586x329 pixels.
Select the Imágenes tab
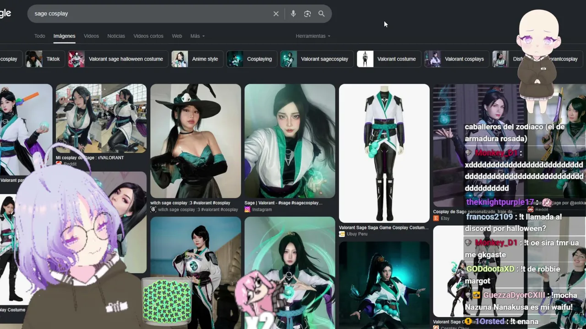(x=64, y=36)
